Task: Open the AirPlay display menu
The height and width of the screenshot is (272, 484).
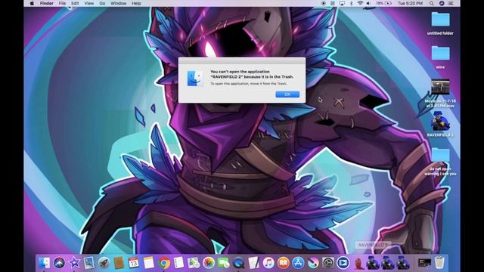Action: click(342, 3)
